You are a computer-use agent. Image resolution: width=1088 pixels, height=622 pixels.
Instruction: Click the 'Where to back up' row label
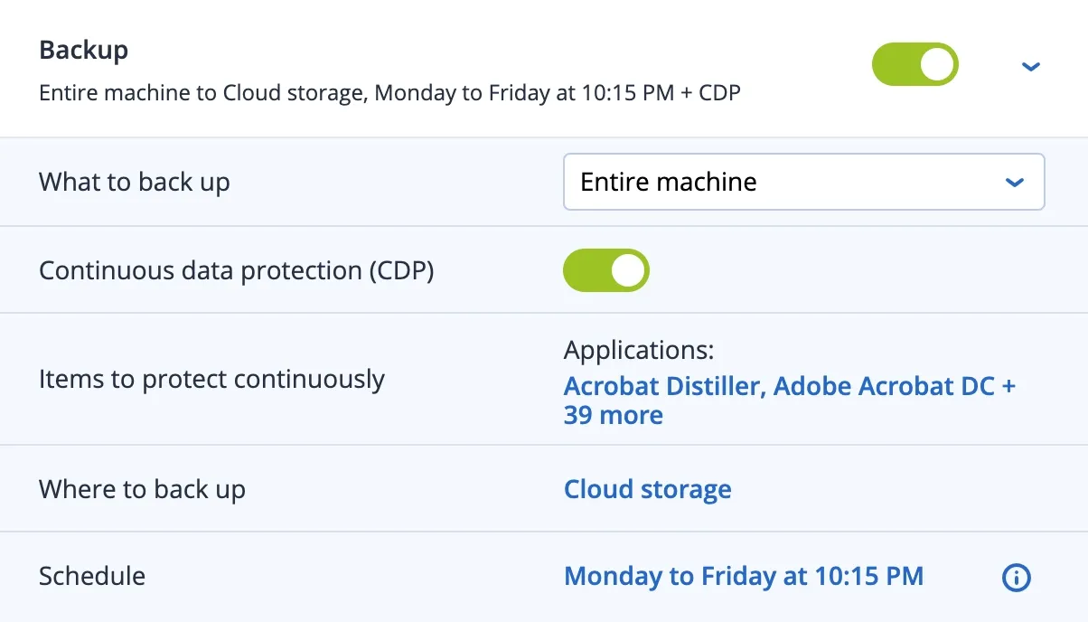[142, 488]
